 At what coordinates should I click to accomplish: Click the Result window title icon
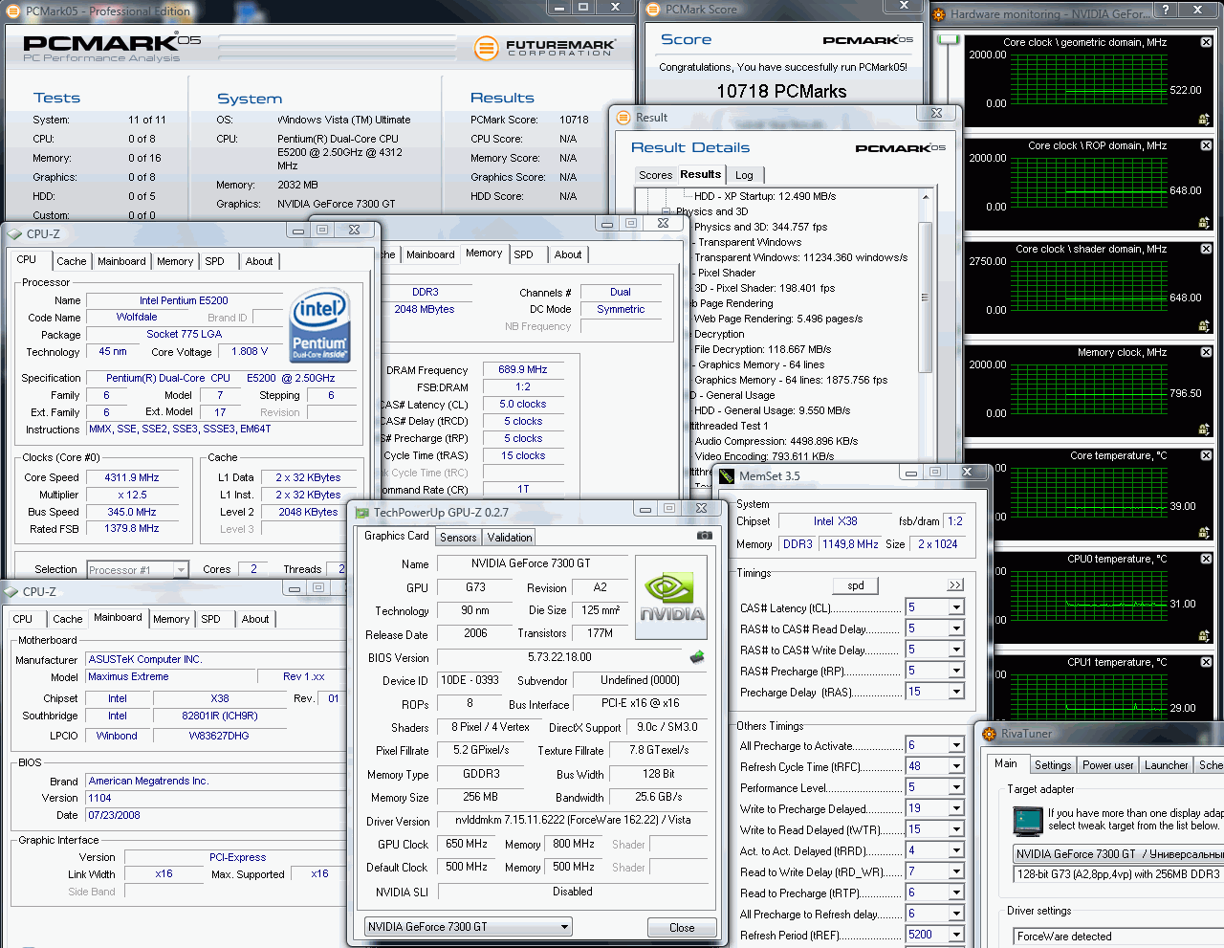pyautogui.click(x=623, y=118)
